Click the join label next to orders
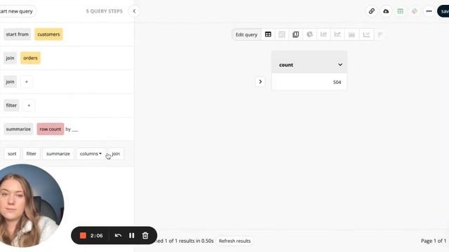The height and width of the screenshot is (252, 449). [10, 58]
